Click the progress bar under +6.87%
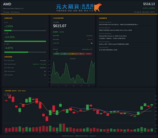 (x=25, y=52)
